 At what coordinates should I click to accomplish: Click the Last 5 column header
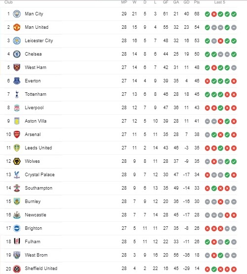click(x=220, y=2)
